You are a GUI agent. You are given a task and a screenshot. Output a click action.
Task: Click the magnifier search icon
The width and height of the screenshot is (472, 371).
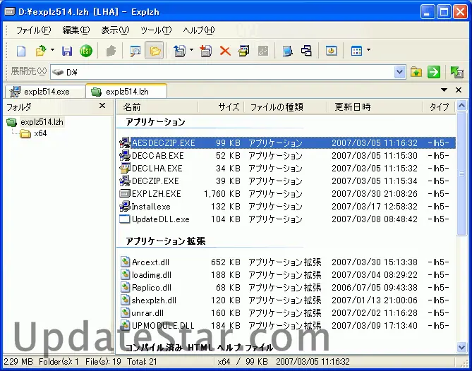point(135,51)
